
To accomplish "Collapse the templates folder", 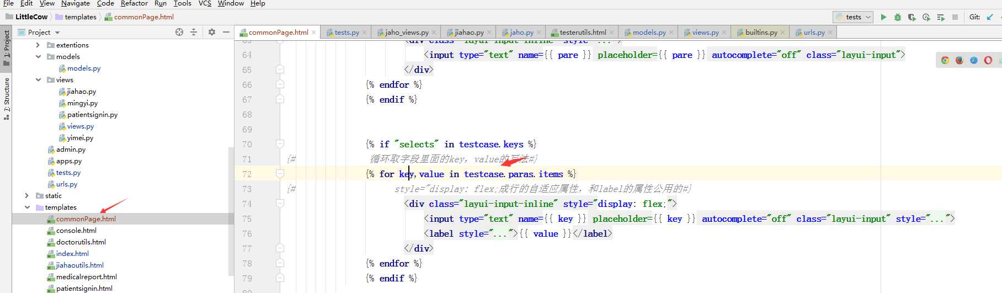I will (27, 207).
